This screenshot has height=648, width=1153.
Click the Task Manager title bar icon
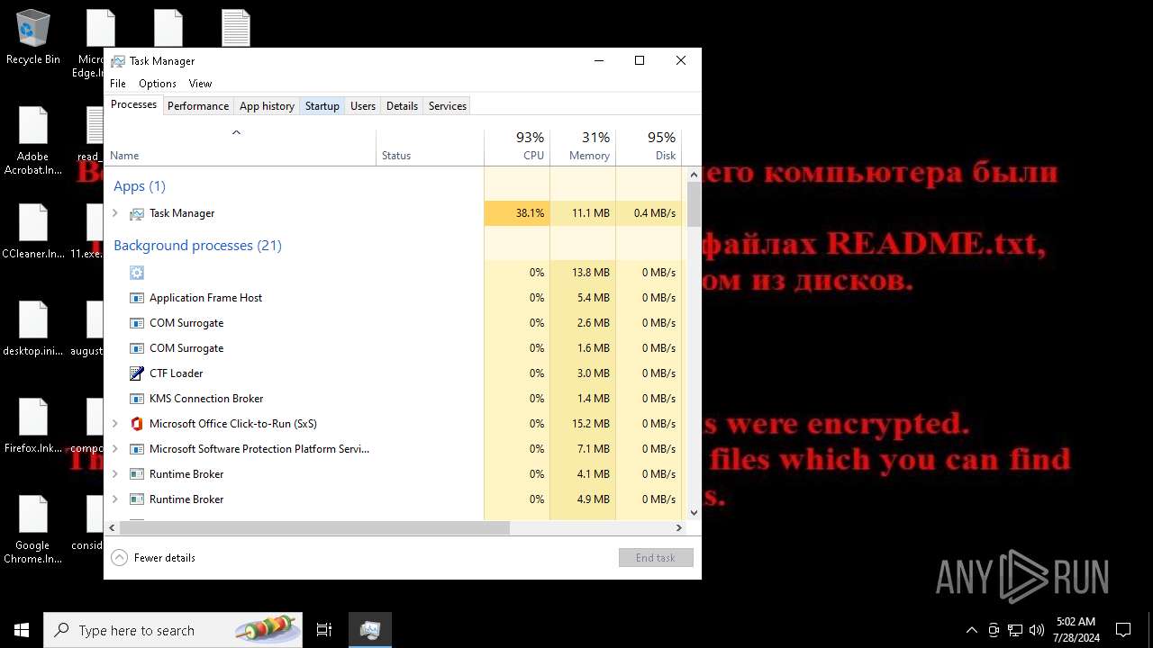point(118,61)
